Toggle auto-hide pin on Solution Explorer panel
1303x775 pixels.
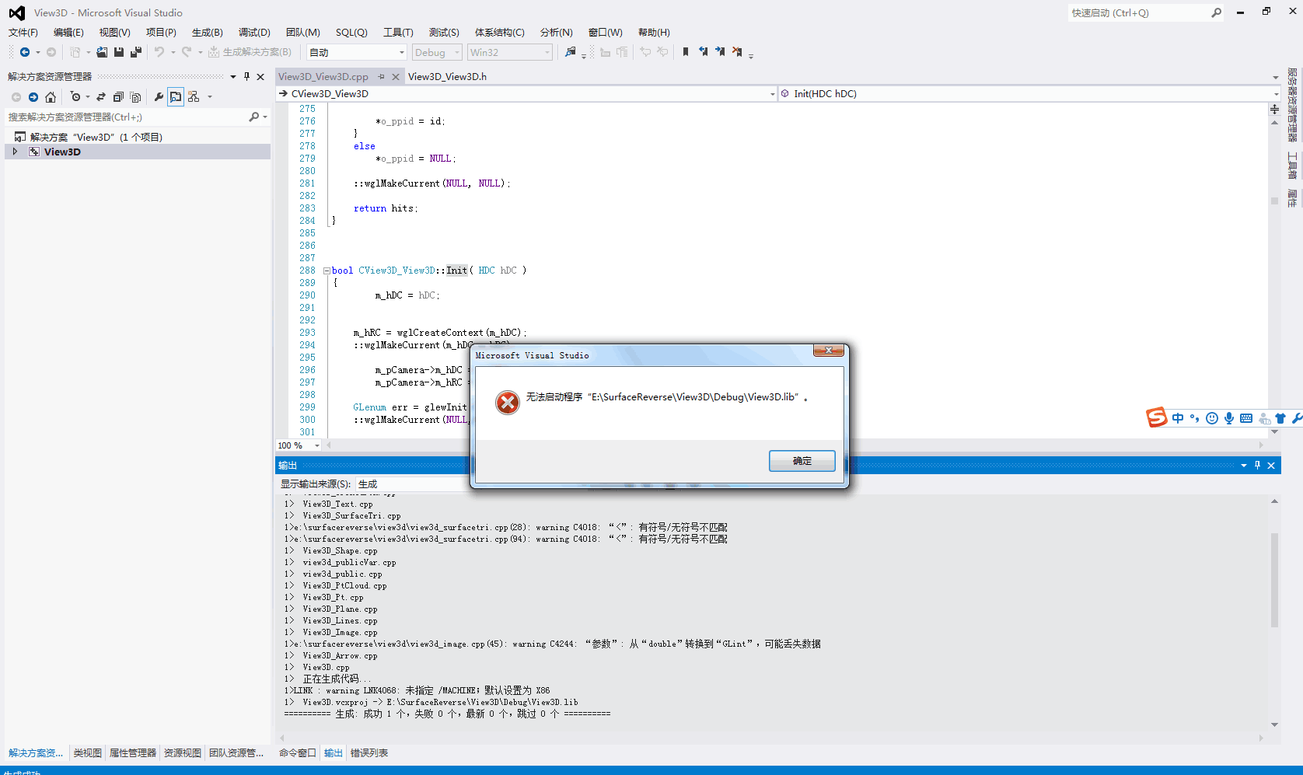pos(246,76)
